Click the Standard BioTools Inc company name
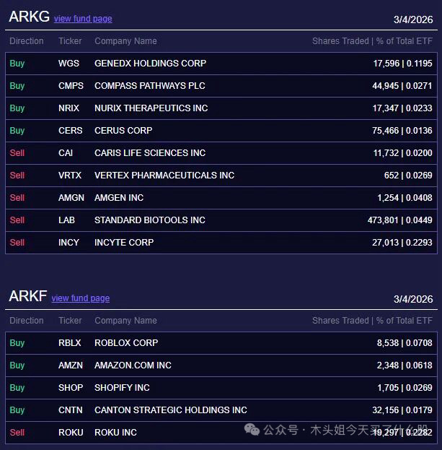The width and height of the screenshot is (442, 450). pos(150,220)
